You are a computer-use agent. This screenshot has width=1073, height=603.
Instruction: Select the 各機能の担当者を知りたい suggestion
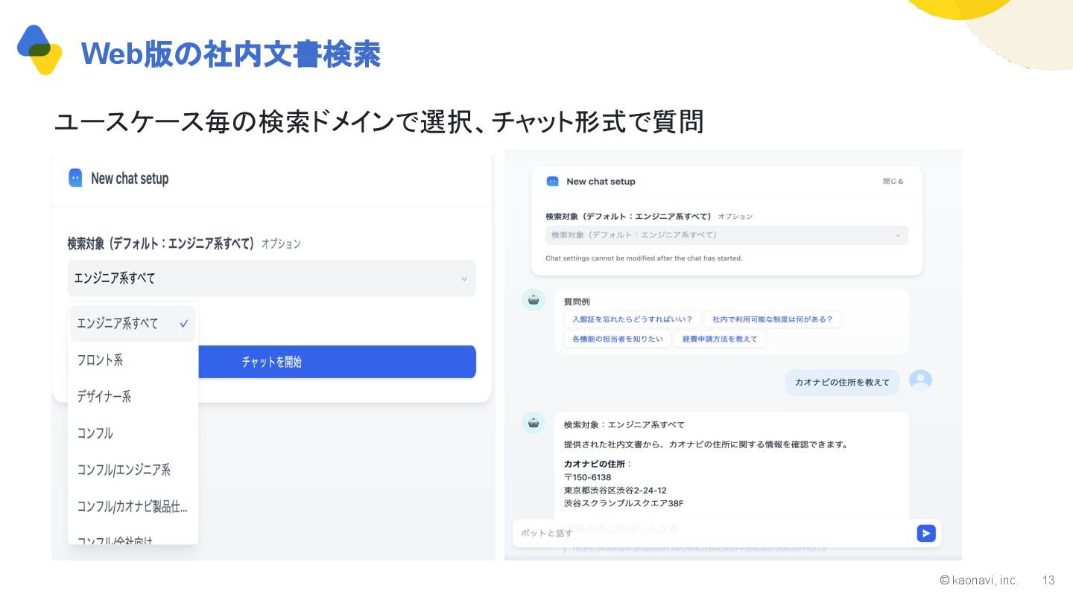point(617,339)
